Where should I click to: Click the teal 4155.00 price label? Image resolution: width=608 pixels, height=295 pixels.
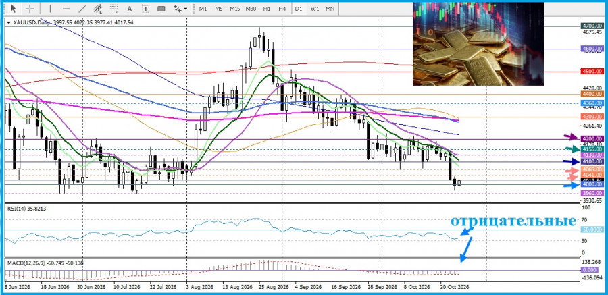(592, 149)
